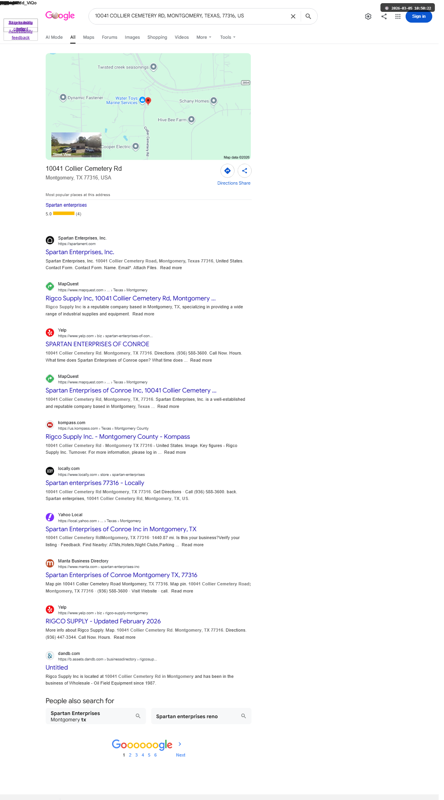
Task: Click into the search query input field
Action: tap(190, 16)
